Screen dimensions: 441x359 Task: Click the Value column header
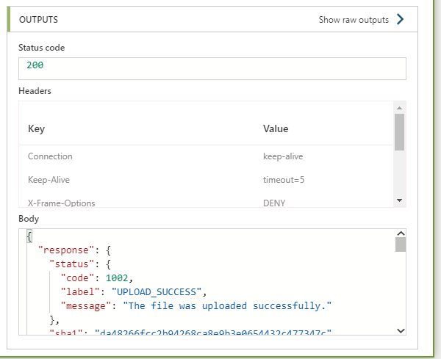coord(276,128)
